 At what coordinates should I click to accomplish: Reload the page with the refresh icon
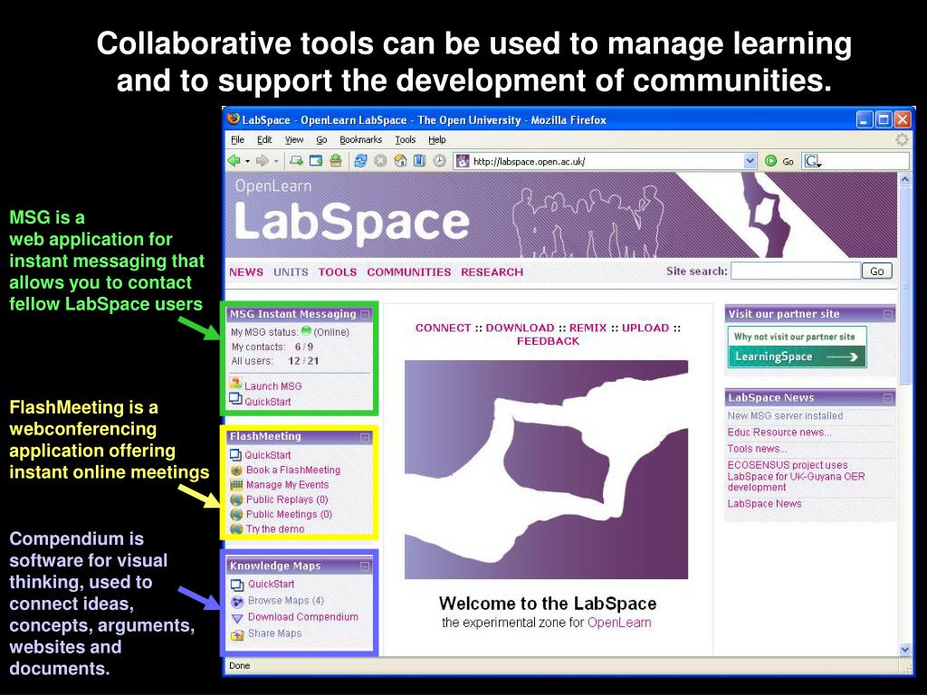pyautogui.click(x=360, y=161)
